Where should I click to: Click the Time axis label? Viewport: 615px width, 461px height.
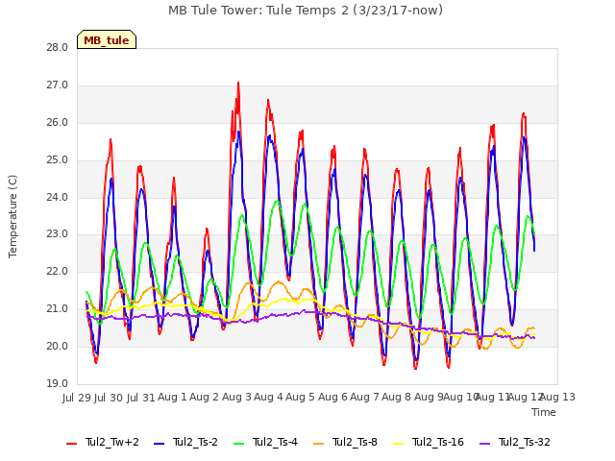(544, 412)
